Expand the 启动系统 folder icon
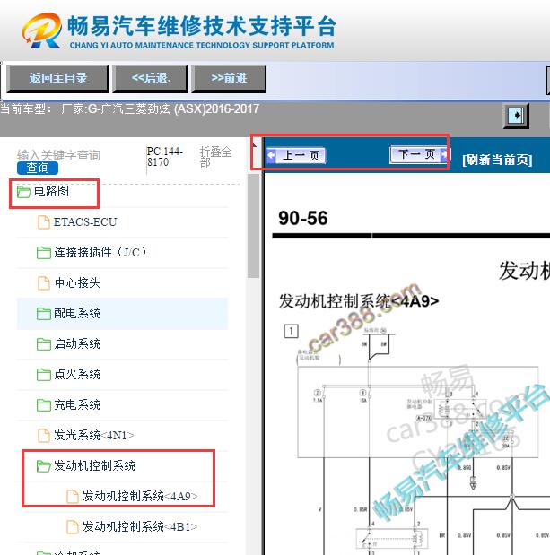The height and width of the screenshot is (555, 550). coord(44,344)
